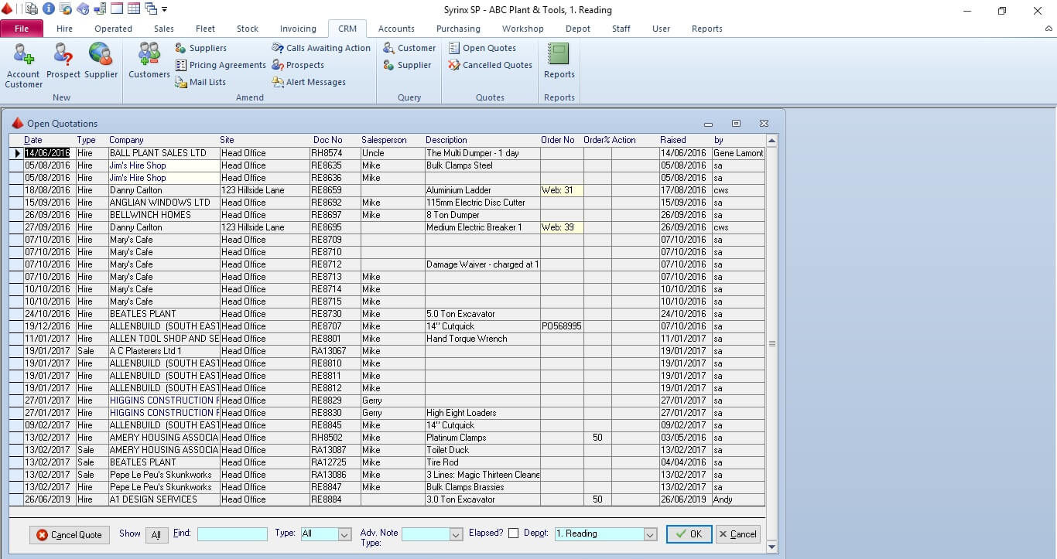
Task: Click the Cancel button beside OK
Action: [x=737, y=534]
